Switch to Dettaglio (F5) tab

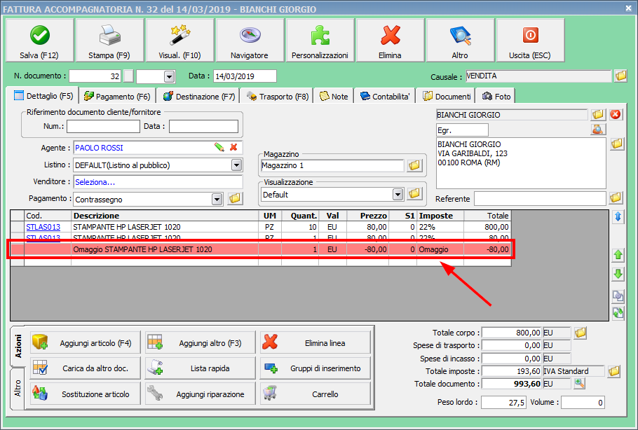[x=43, y=96]
